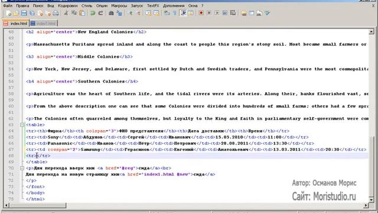
Task: Open the Правка menu
Action: [22, 5]
